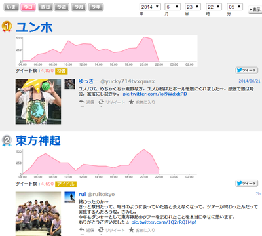262x236 pixels.
Task: Click the 表示 button
Action: 255,10
